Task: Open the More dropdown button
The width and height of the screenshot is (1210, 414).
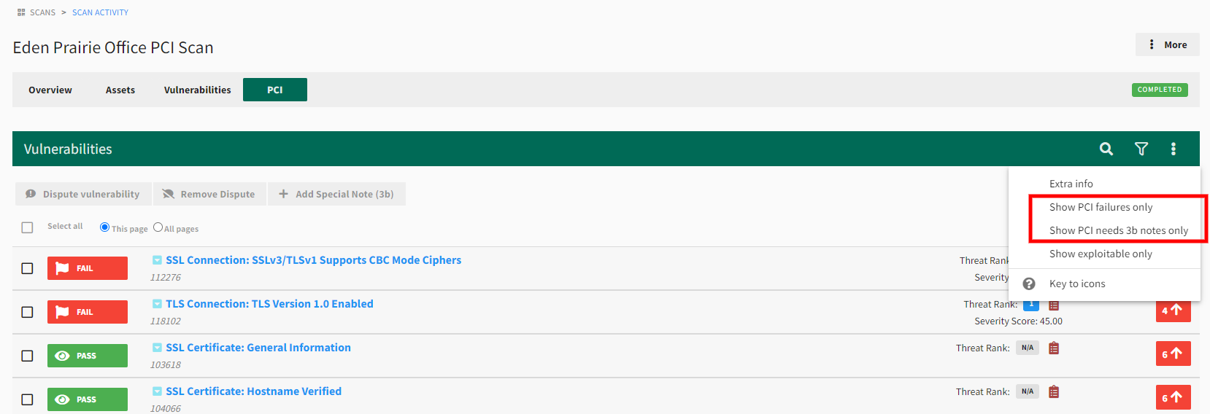Action: point(1167,44)
